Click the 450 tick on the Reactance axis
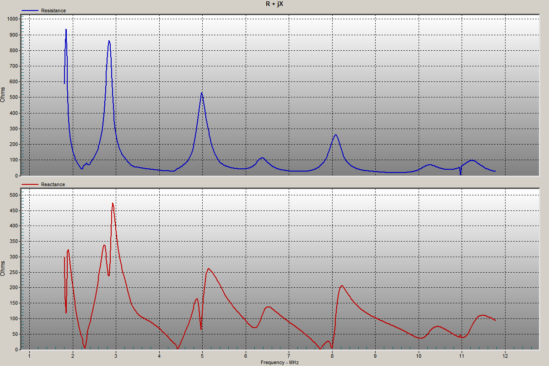Screen dimensions: 549x366 14,210
